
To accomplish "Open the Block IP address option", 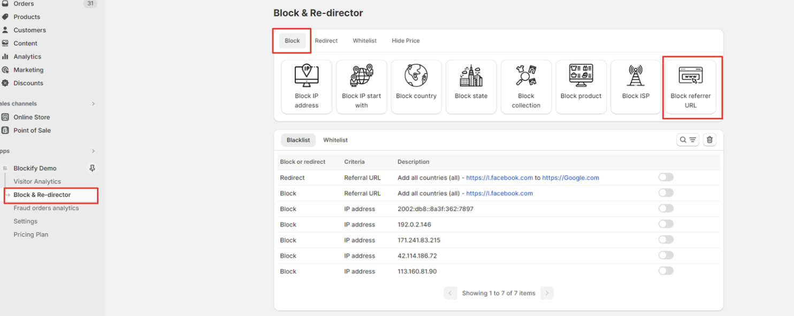I will pos(307,86).
